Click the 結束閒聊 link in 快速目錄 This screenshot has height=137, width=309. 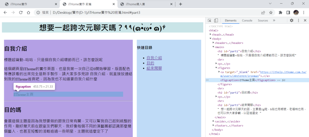pos(154,68)
